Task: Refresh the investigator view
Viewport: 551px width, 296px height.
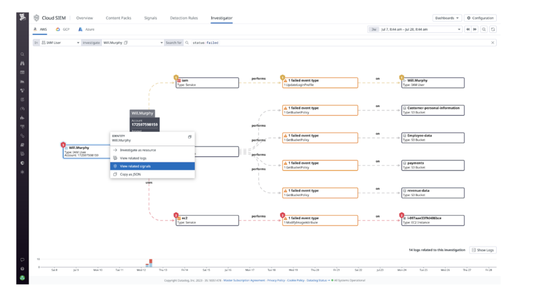Action: pos(493,30)
